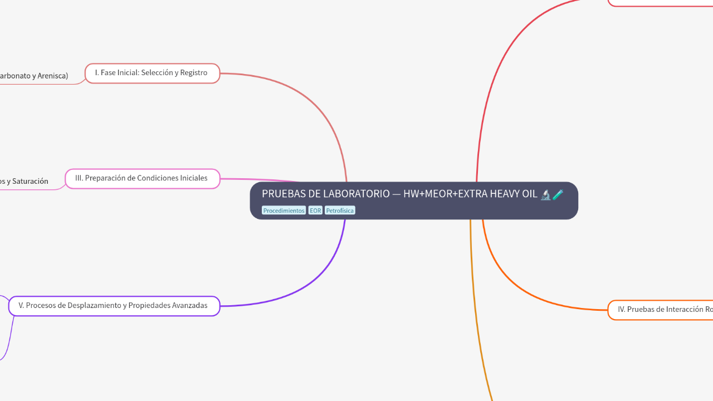Select the 'Procedimientos' tag chip

coord(284,210)
